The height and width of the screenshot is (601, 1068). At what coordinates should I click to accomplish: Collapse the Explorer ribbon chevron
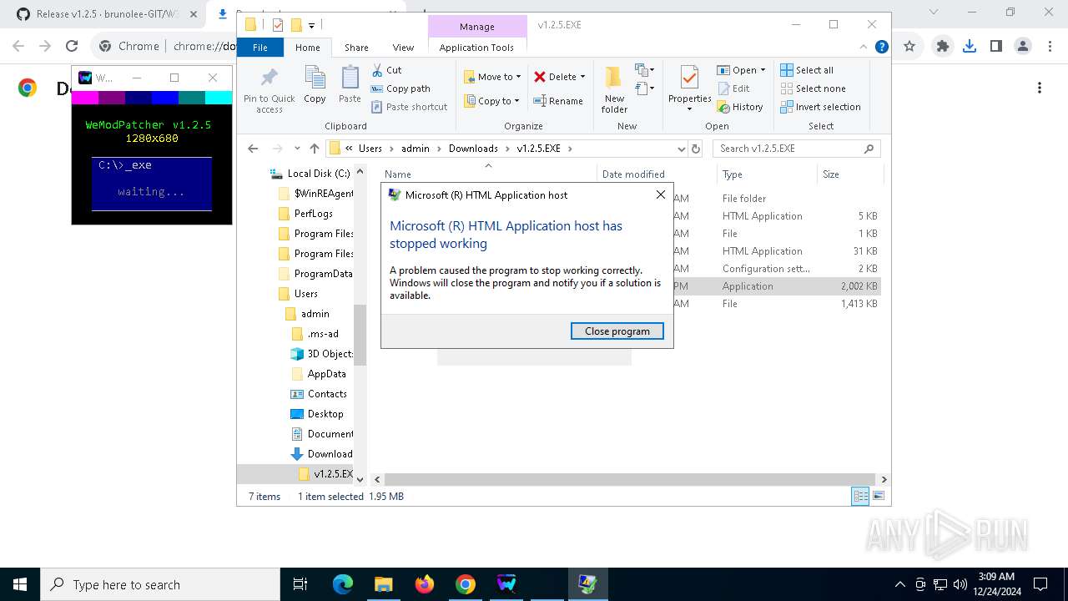tap(864, 48)
